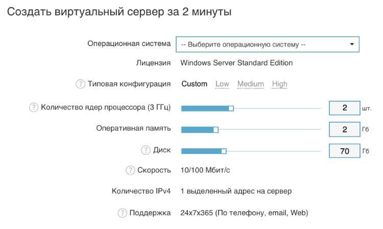The image size is (383, 229).
Task: Click the RAM amount input field
Action: [x=344, y=129]
